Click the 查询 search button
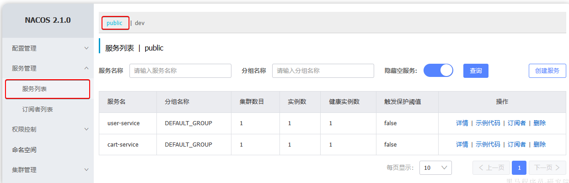Image resolution: width=569 pixels, height=183 pixels. click(476, 71)
